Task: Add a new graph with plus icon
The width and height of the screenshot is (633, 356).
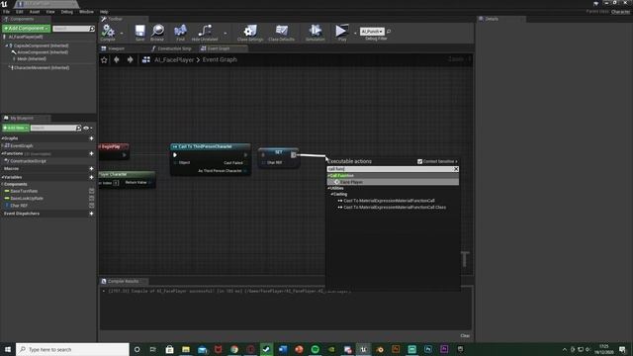Action: pyautogui.click(x=91, y=138)
